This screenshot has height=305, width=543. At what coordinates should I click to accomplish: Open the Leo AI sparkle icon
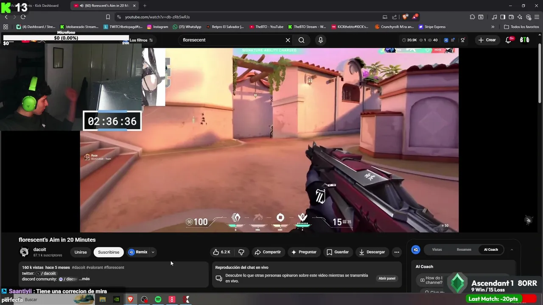pyautogui.click(x=520, y=17)
